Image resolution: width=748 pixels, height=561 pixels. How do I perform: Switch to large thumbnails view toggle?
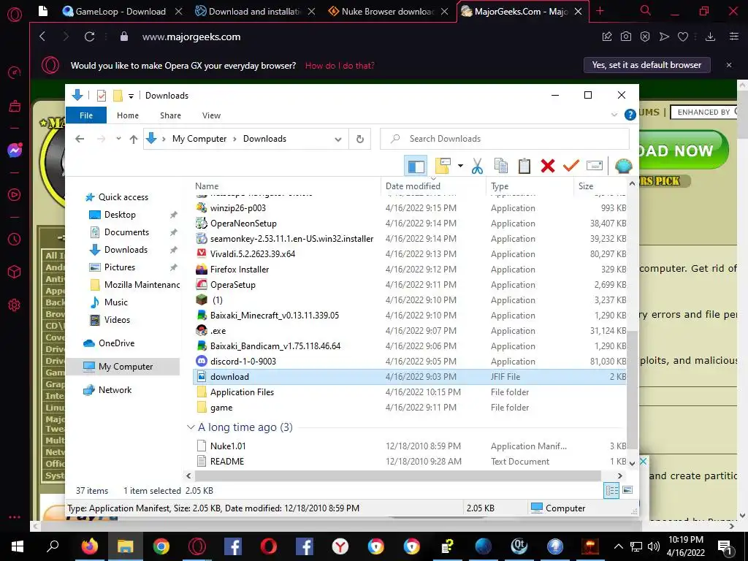(x=627, y=490)
